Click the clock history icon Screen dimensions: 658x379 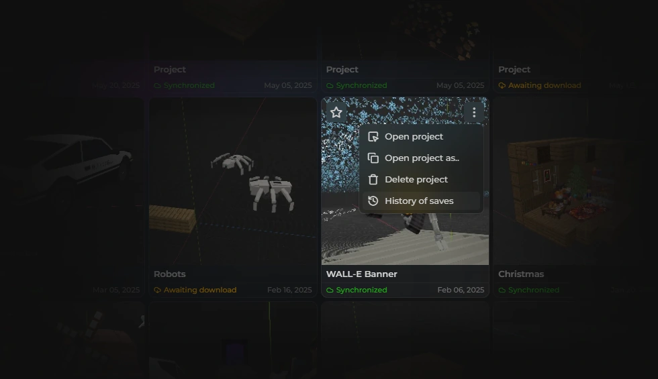click(x=373, y=201)
